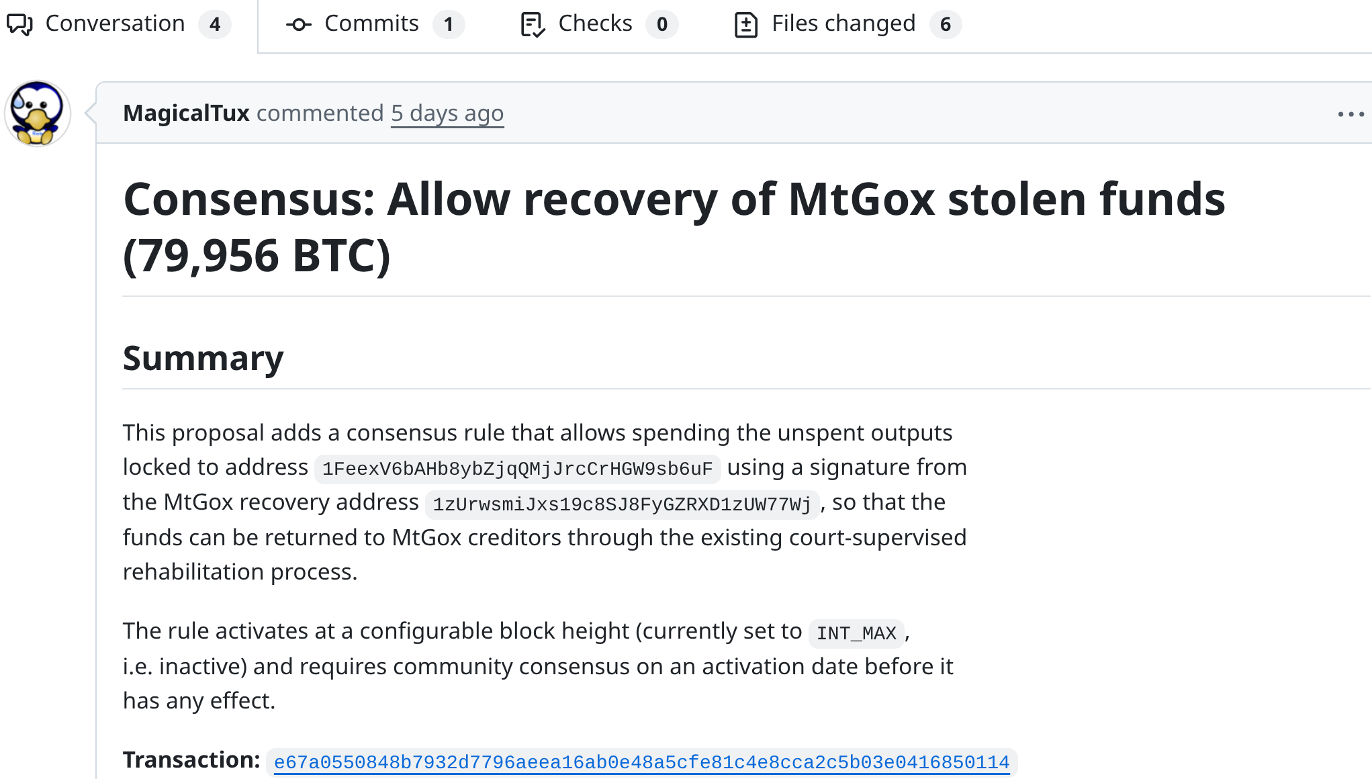Click the Commits git-commit icon

[x=298, y=25]
